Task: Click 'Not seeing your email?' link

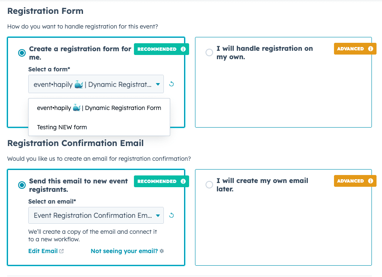Action: (x=124, y=251)
